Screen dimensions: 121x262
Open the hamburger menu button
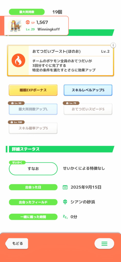(104, 244)
